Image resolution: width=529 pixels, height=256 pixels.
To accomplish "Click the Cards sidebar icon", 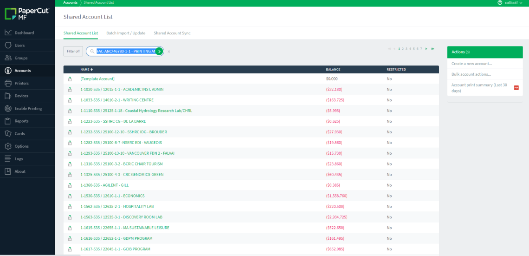I will (8, 134).
